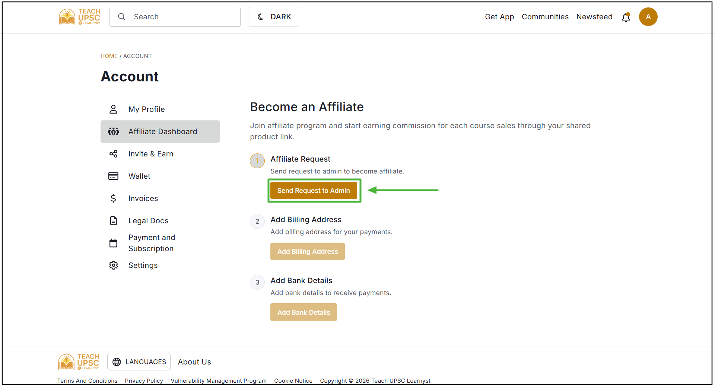This screenshot has width=715, height=389.
Task: Click the search magnifier icon
Action: [x=122, y=17]
